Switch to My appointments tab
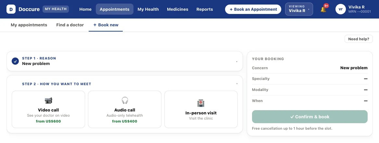Image resolution: width=379 pixels, height=143 pixels. [29, 25]
